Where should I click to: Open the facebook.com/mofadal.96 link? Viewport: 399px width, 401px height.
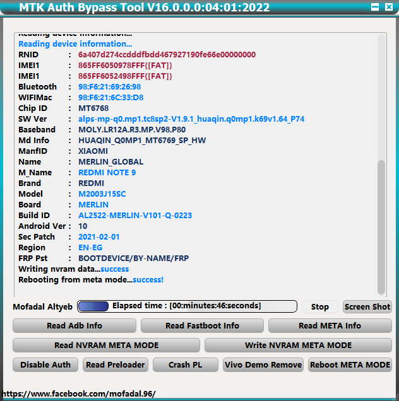[x=79, y=393]
